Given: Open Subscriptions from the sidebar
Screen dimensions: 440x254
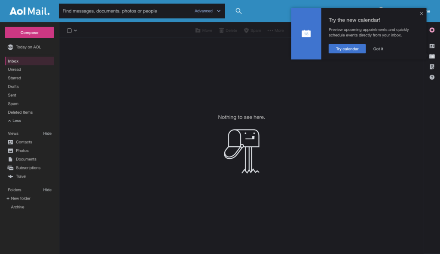Looking at the screenshot, I should click(28, 168).
